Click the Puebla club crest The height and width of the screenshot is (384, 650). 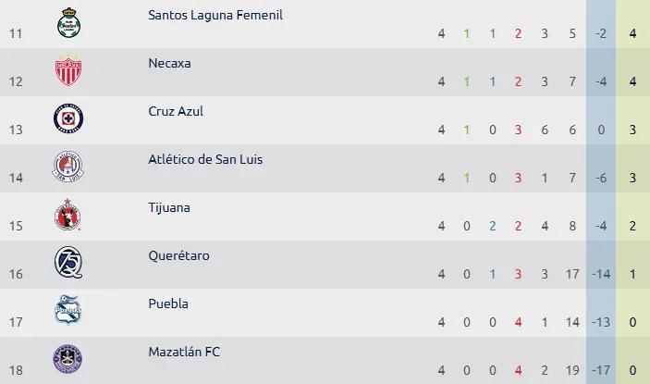(x=68, y=310)
